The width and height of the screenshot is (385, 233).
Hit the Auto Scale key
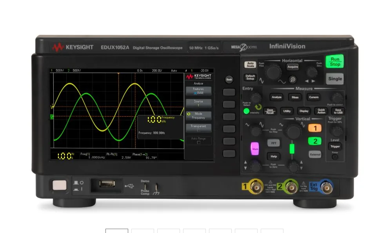[x=250, y=65]
